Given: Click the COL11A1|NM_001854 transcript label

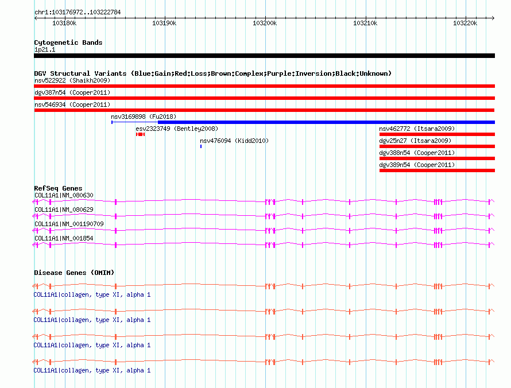Looking at the screenshot, I should [x=64, y=238].
